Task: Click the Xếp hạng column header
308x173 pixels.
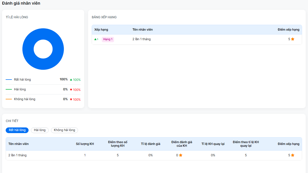Action: point(101,30)
